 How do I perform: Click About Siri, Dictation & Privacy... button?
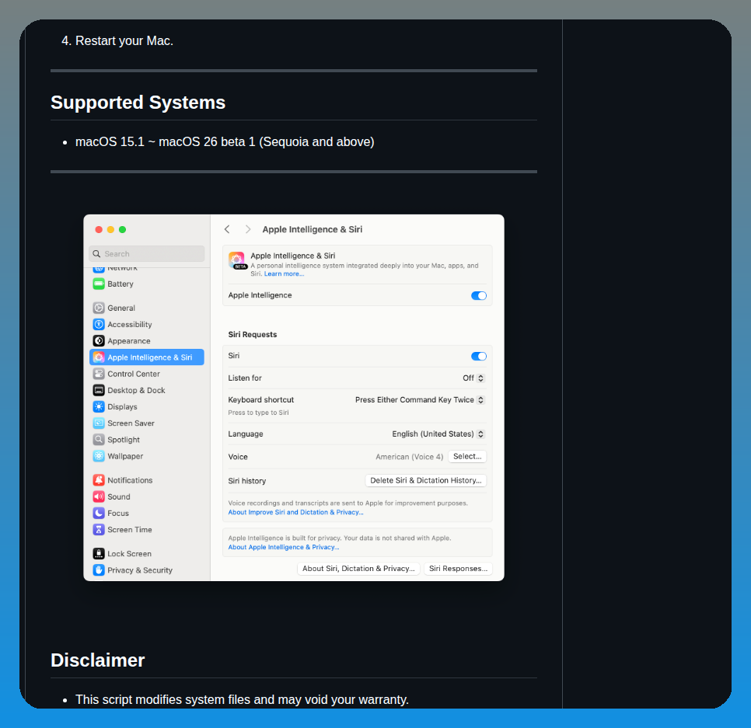(358, 569)
